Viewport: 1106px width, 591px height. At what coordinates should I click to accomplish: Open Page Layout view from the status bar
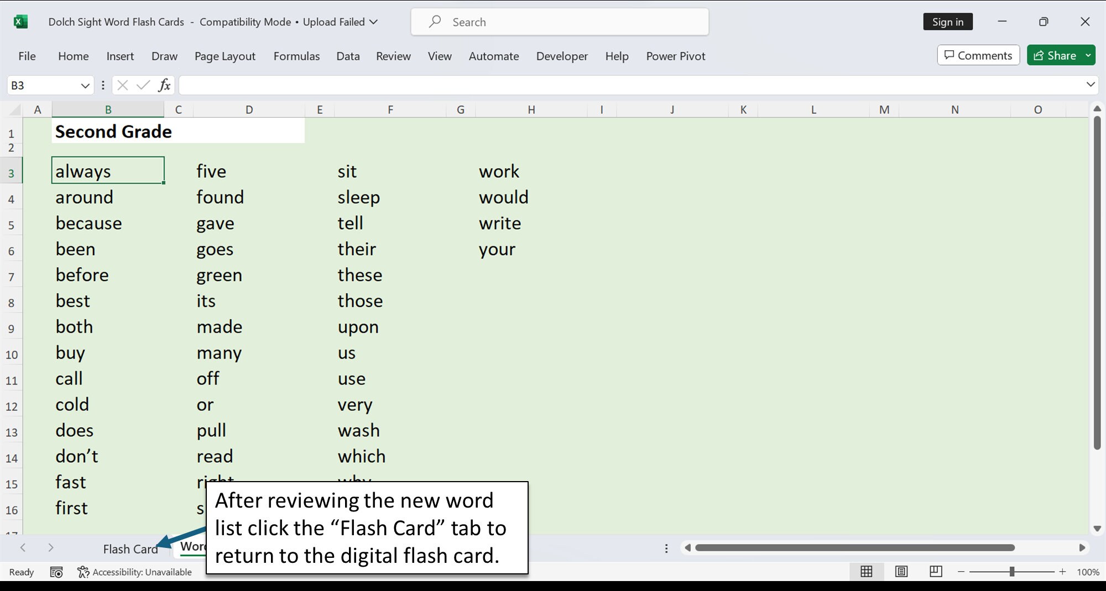pyautogui.click(x=901, y=572)
